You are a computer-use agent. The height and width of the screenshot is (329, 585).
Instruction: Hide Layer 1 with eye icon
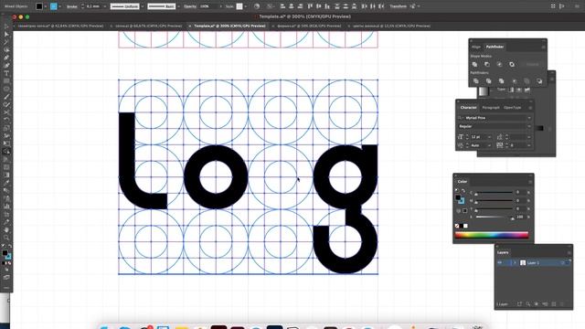point(500,262)
